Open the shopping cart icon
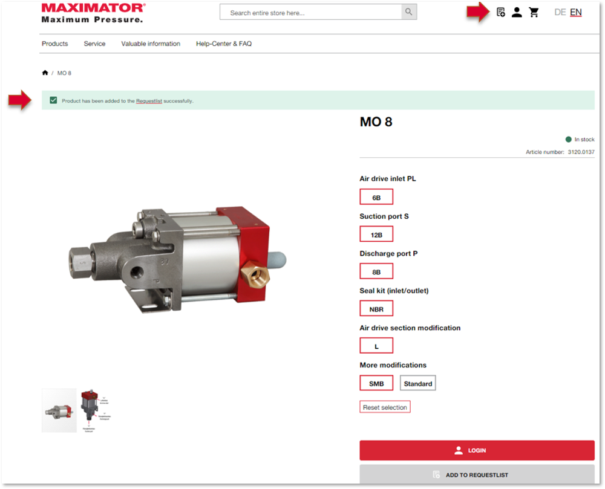The height and width of the screenshot is (489, 605). tap(534, 12)
